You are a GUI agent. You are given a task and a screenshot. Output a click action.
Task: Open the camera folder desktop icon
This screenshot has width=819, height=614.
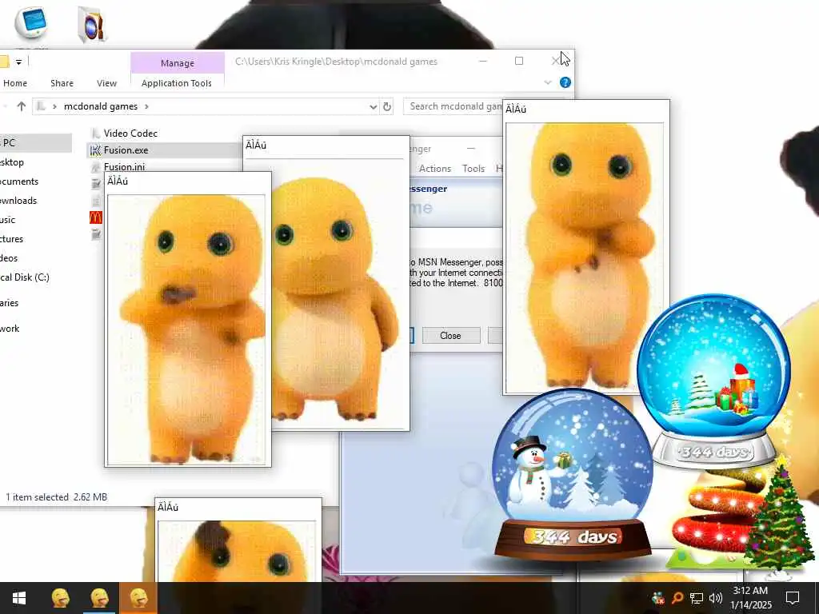[92, 25]
